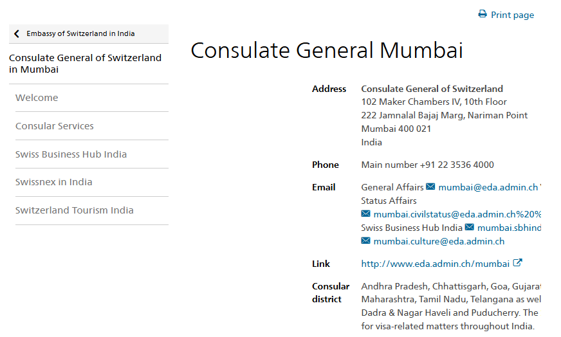This screenshot has width=561, height=337.
Task: Open the Print page link text
Action: (512, 15)
